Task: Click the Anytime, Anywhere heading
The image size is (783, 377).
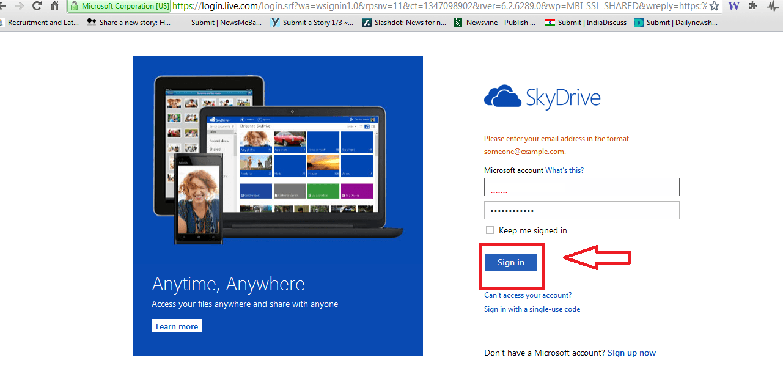Action: point(228,284)
